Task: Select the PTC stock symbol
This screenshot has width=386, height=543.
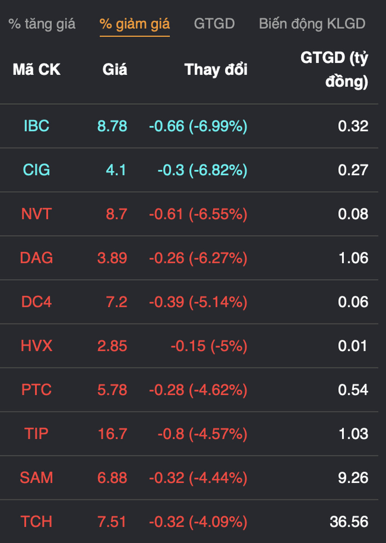Action: [x=36, y=390]
